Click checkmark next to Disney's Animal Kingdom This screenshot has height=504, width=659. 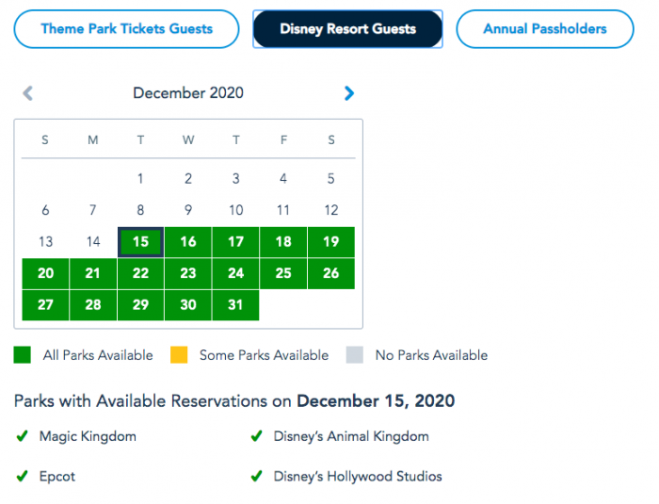[x=256, y=436]
